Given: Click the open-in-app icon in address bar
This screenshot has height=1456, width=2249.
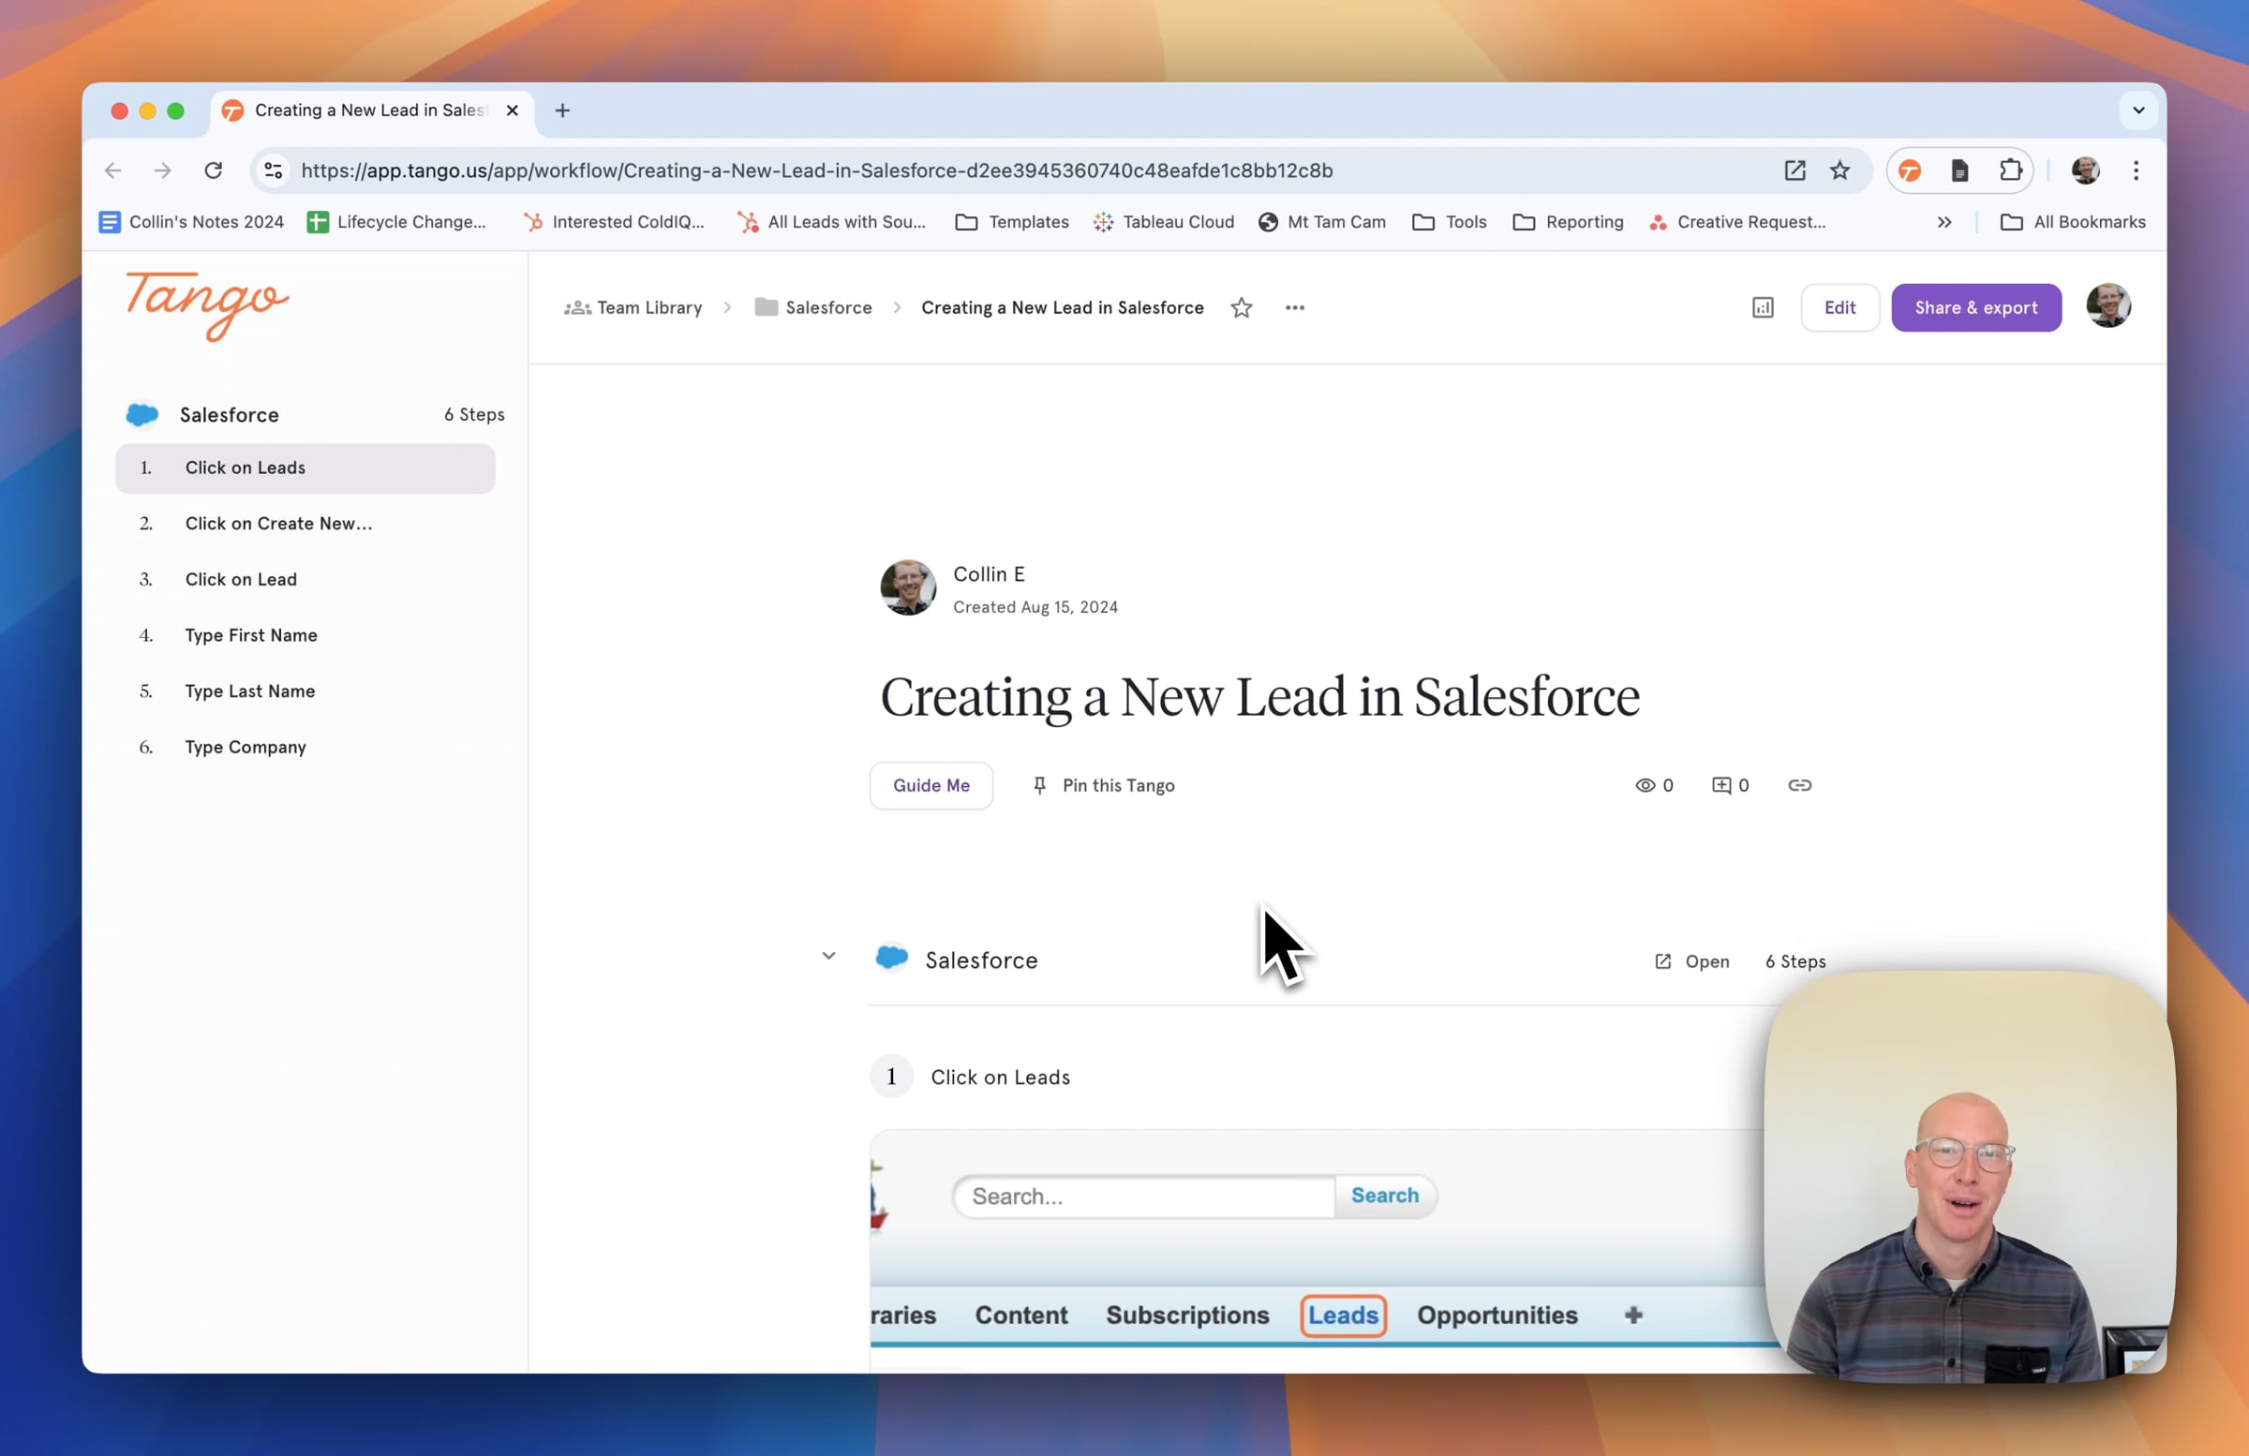Looking at the screenshot, I should (1795, 171).
